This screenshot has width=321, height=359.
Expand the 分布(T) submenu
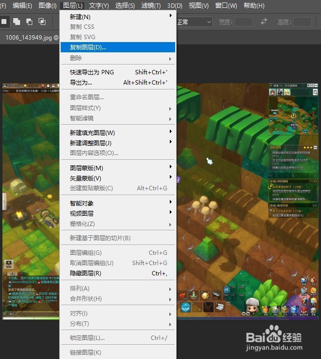click(x=118, y=324)
